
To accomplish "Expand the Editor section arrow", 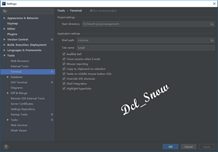I will [x=4, y=29].
